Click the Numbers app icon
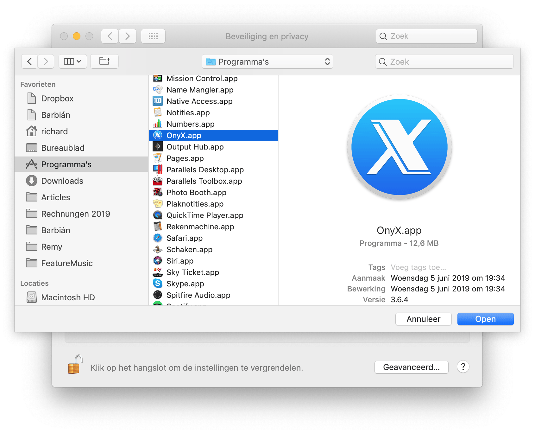 click(158, 124)
